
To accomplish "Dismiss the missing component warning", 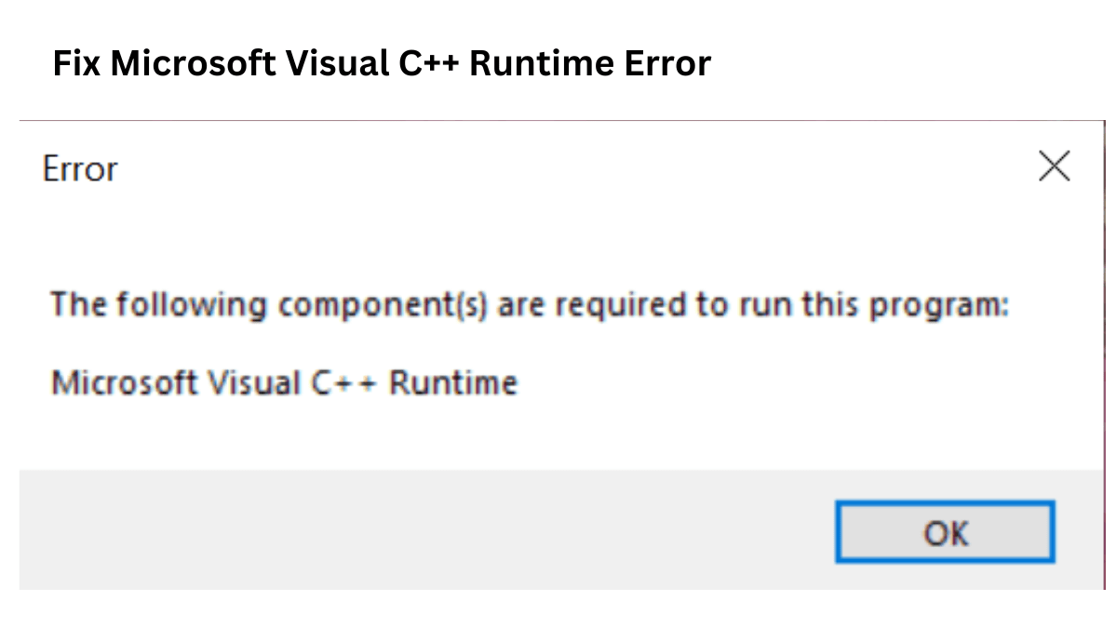I will tap(945, 532).
